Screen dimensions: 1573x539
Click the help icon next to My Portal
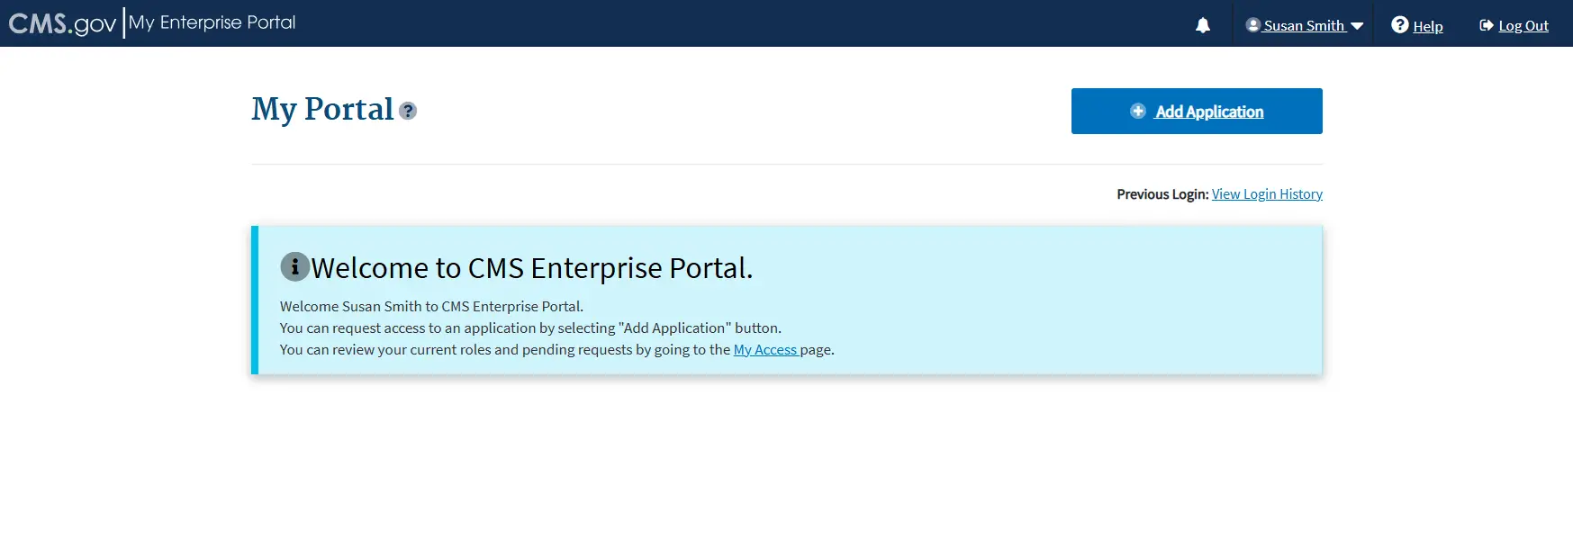408,111
